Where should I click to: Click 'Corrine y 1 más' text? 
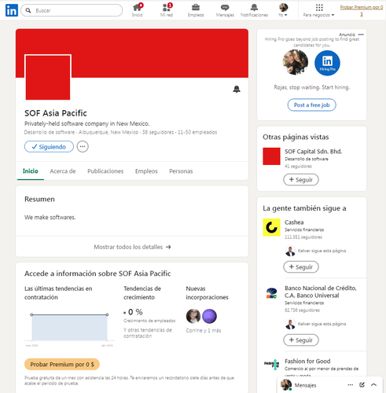click(x=204, y=331)
